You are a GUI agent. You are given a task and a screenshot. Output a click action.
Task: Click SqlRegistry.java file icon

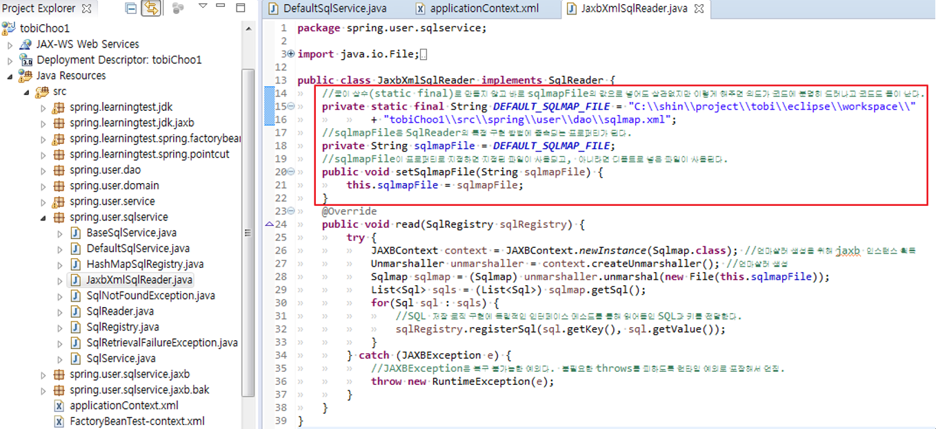click(x=76, y=327)
